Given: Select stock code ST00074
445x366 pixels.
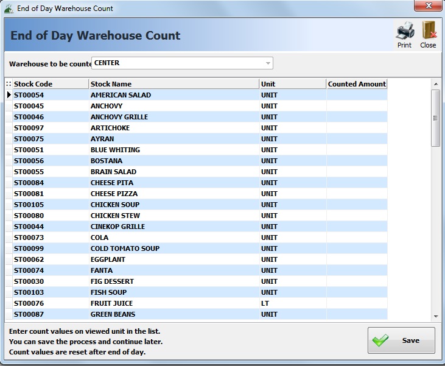Looking at the screenshot, I should (29, 270).
